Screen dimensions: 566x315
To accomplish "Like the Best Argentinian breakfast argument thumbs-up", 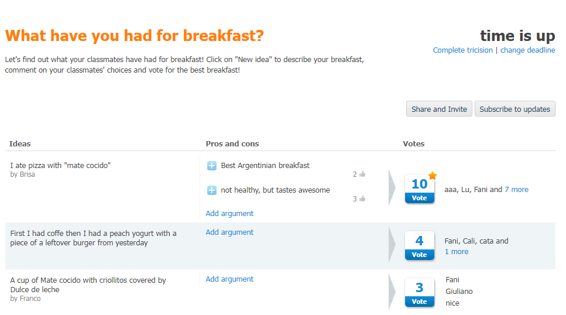I will point(362,174).
